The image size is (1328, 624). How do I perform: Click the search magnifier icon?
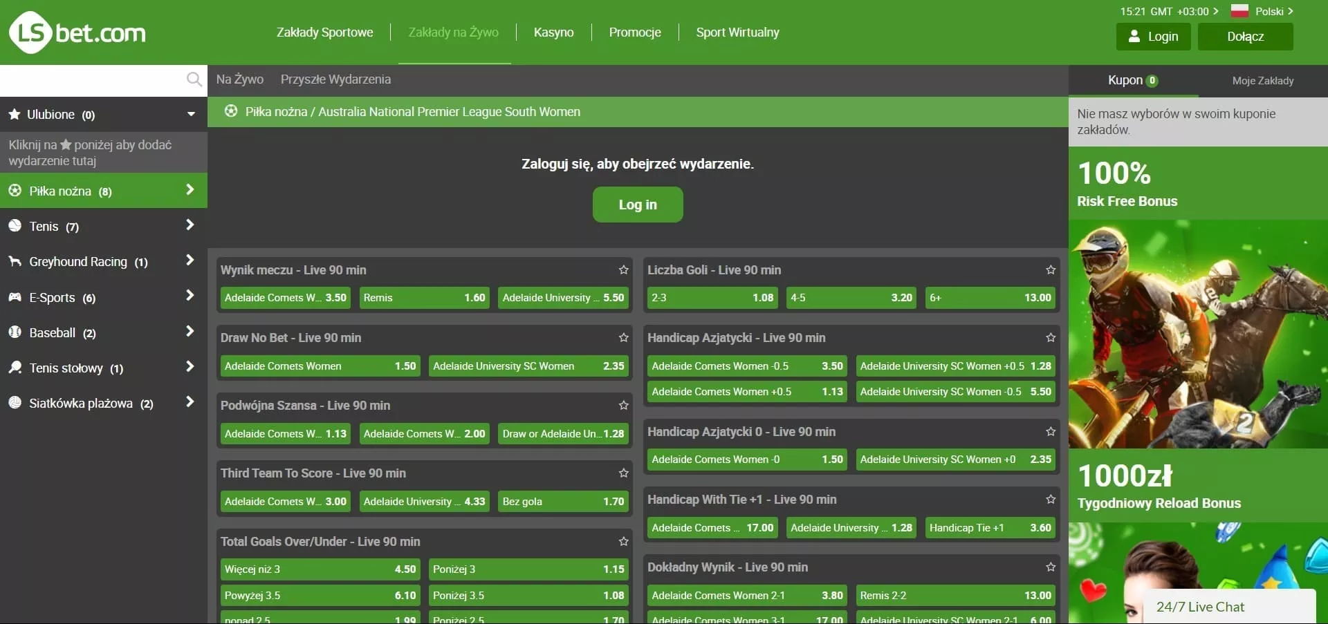194,80
